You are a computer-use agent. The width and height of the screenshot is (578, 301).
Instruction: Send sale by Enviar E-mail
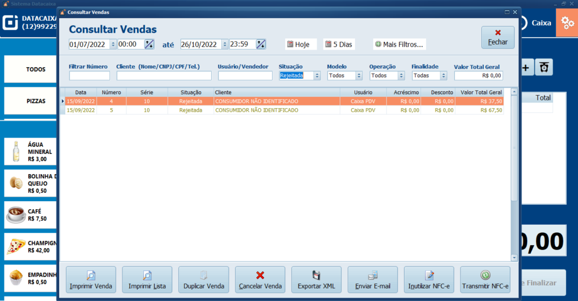coord(373,280)
